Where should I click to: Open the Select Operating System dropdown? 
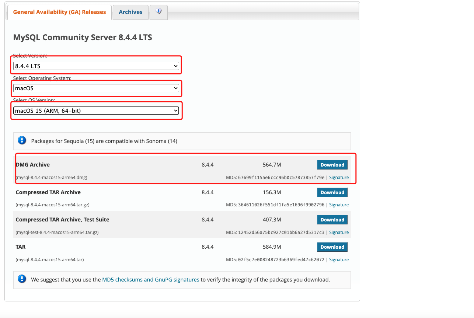click(x=96, y=88)
